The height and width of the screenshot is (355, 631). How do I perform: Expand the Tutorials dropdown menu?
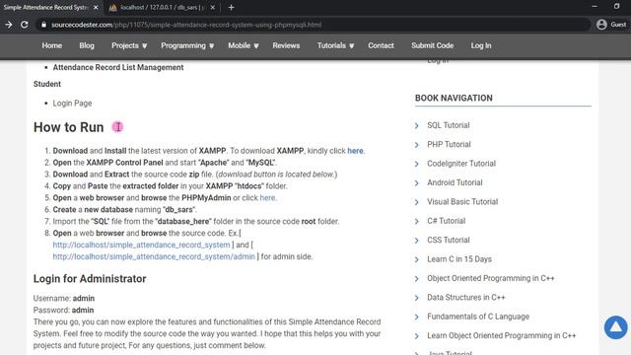tap(335, 45)
